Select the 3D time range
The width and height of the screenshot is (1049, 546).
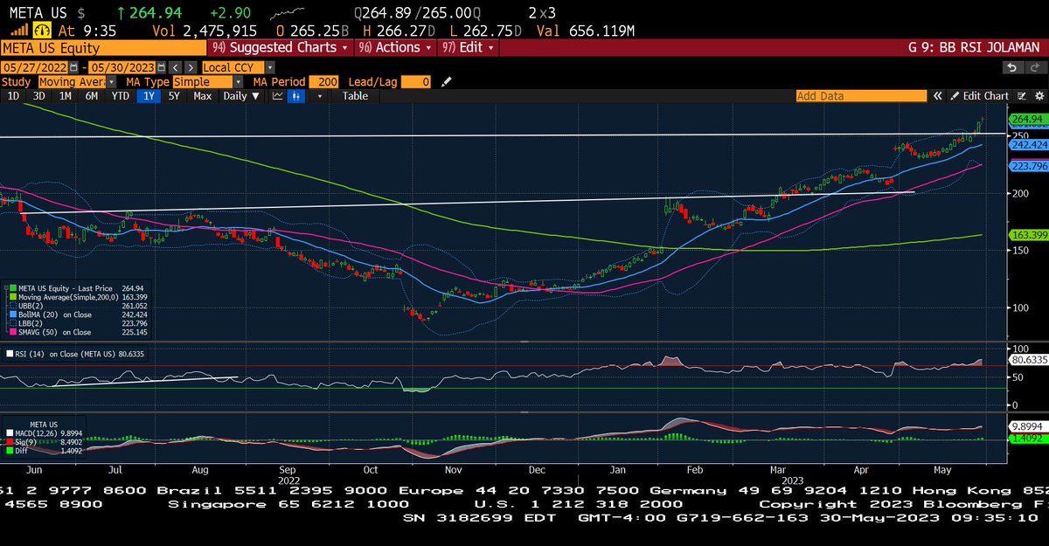(39, 96)
